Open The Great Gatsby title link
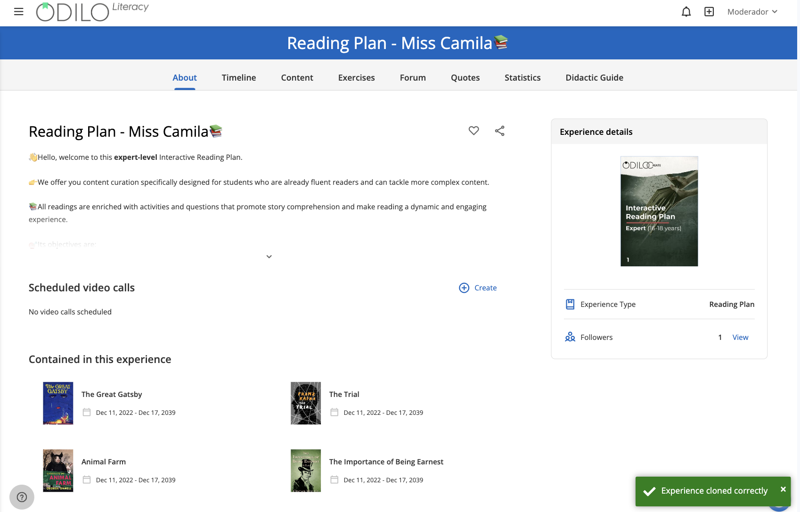The image size is (800, 512). click(112, 394)
